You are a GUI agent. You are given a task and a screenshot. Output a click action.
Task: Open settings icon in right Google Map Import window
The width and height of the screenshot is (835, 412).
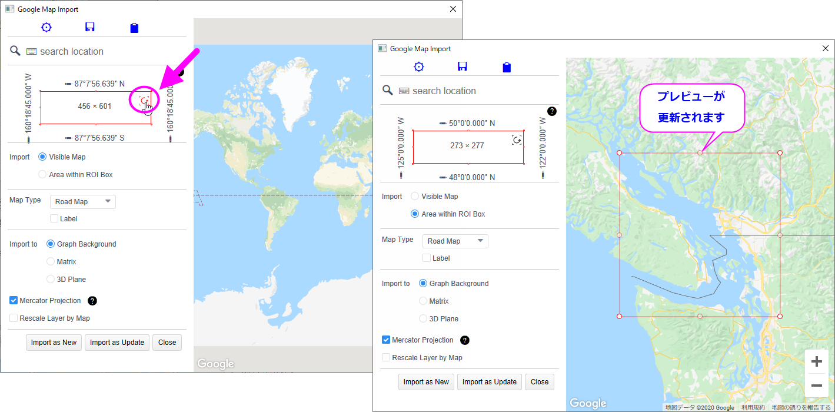tap(419, 67)
